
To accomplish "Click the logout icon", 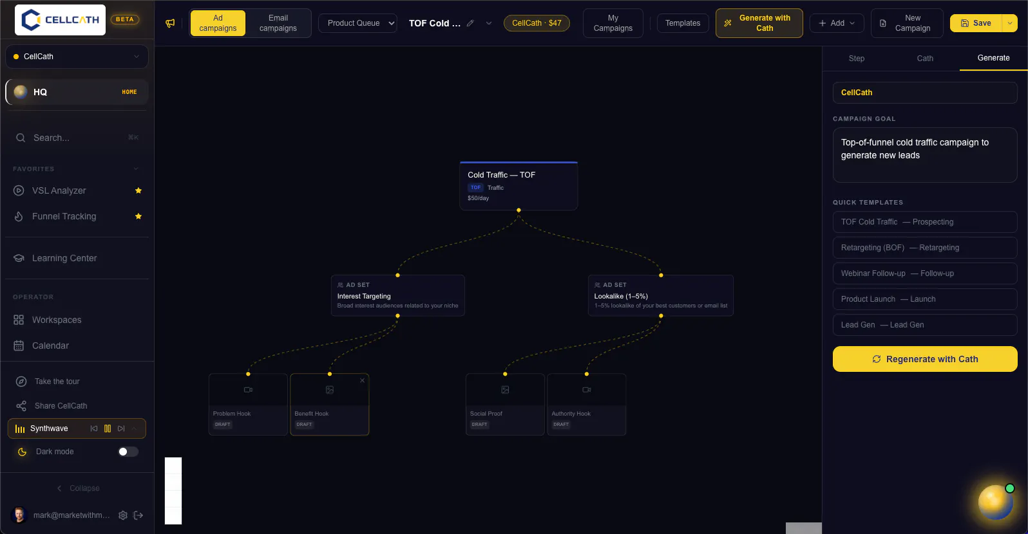I will pos(138,515).
